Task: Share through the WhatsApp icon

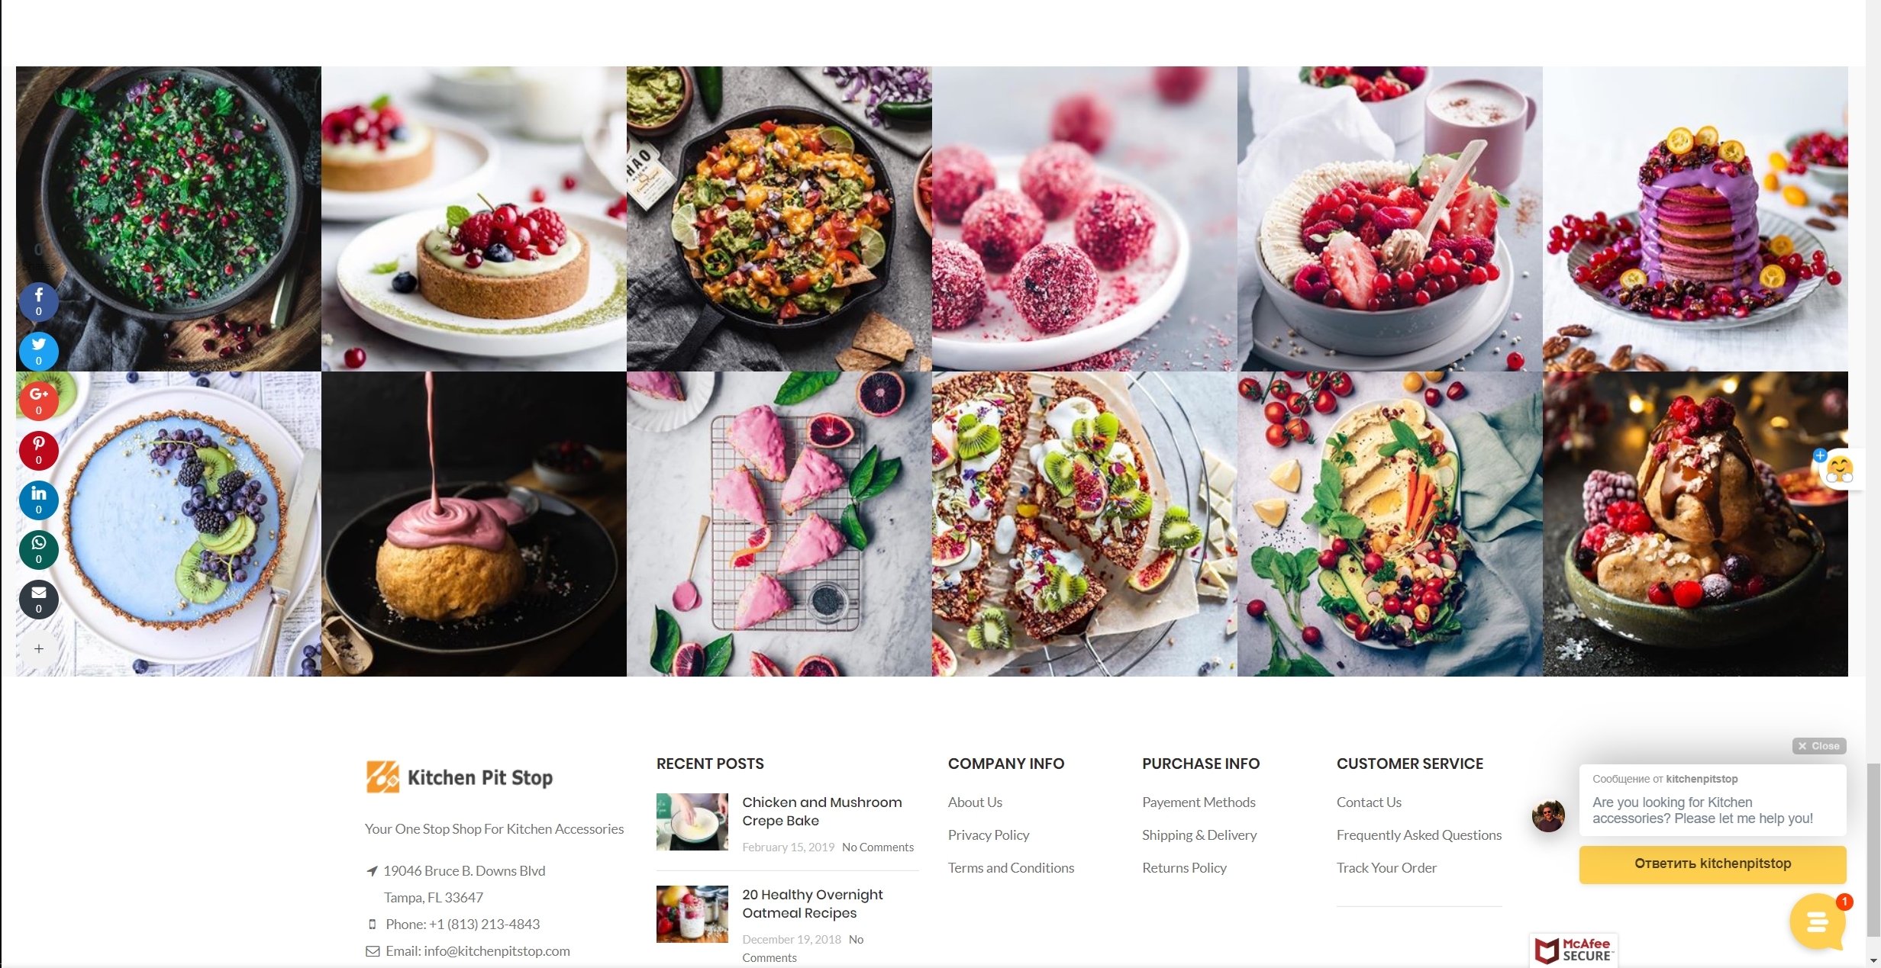Action: (x=38, y=550)
